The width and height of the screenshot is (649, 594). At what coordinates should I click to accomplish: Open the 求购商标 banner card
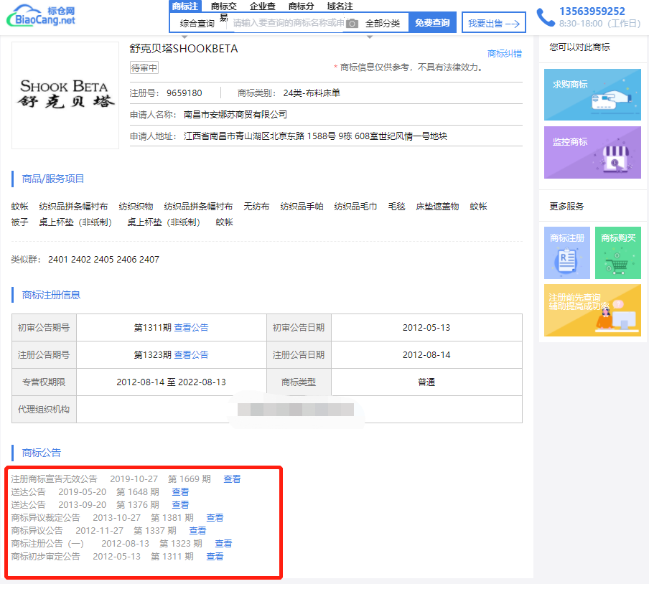(x=592, y=95)
